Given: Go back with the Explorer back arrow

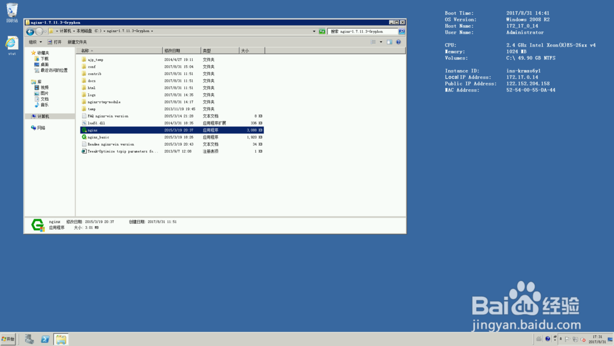Looking at the screenshot, I should point(30,32).
